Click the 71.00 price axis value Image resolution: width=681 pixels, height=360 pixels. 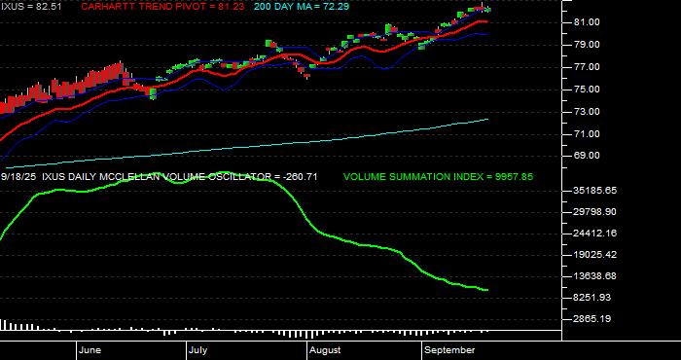coord(588,134)
